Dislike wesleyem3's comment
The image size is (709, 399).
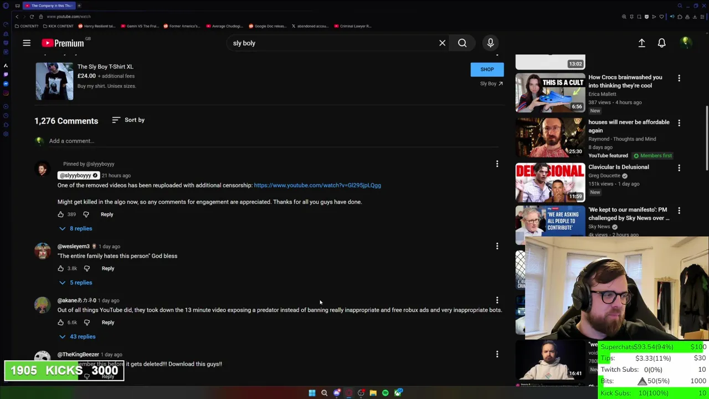[86, 268]
